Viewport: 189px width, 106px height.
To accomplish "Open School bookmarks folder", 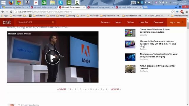I will pyautogui.click(x=81, y=16).
